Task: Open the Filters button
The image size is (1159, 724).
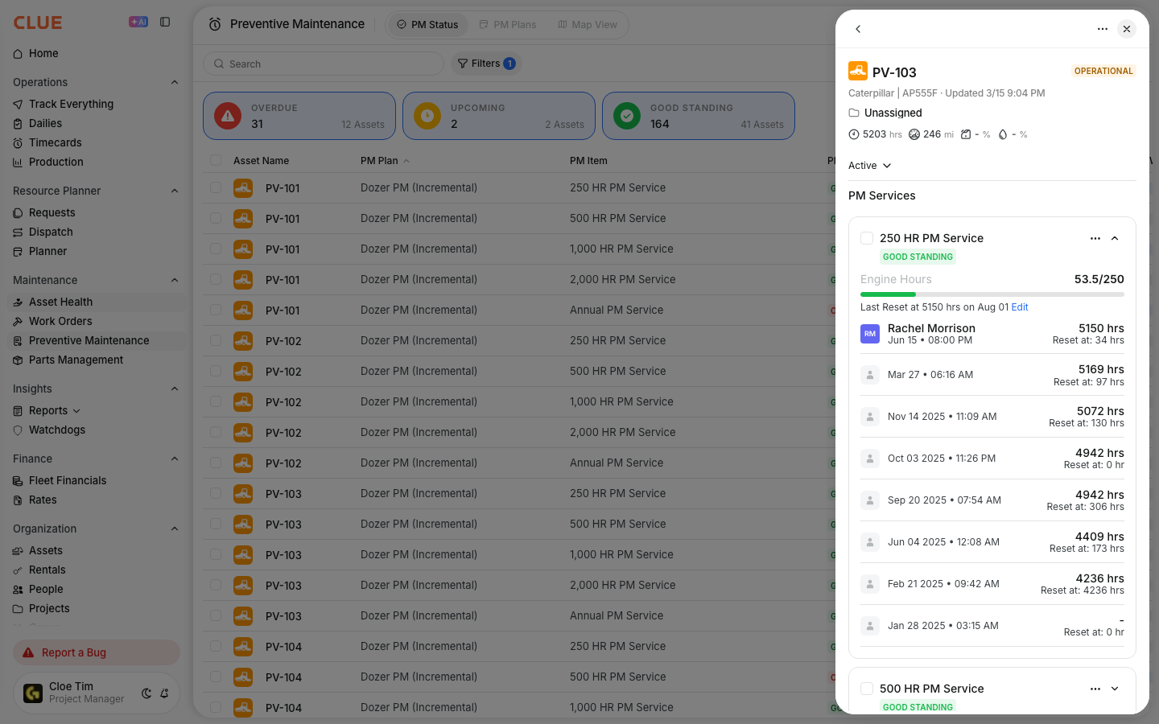Action: click(486, 64)
